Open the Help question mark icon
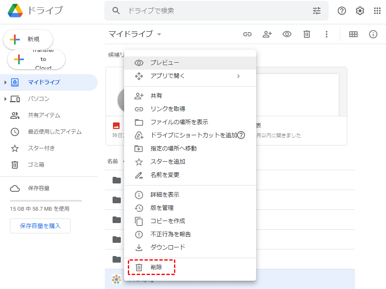 342,11
